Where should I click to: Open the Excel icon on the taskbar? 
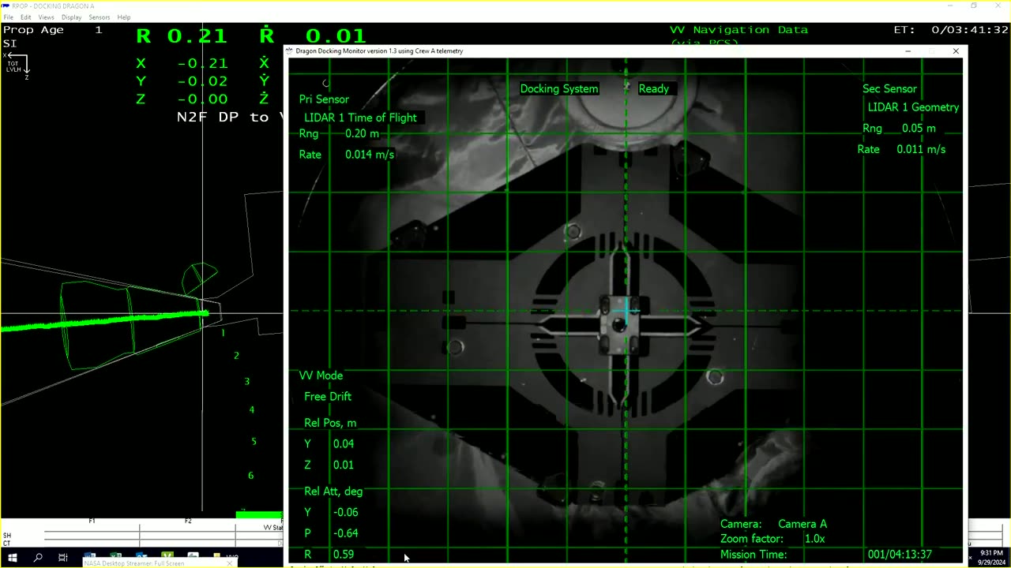(115, 557)
